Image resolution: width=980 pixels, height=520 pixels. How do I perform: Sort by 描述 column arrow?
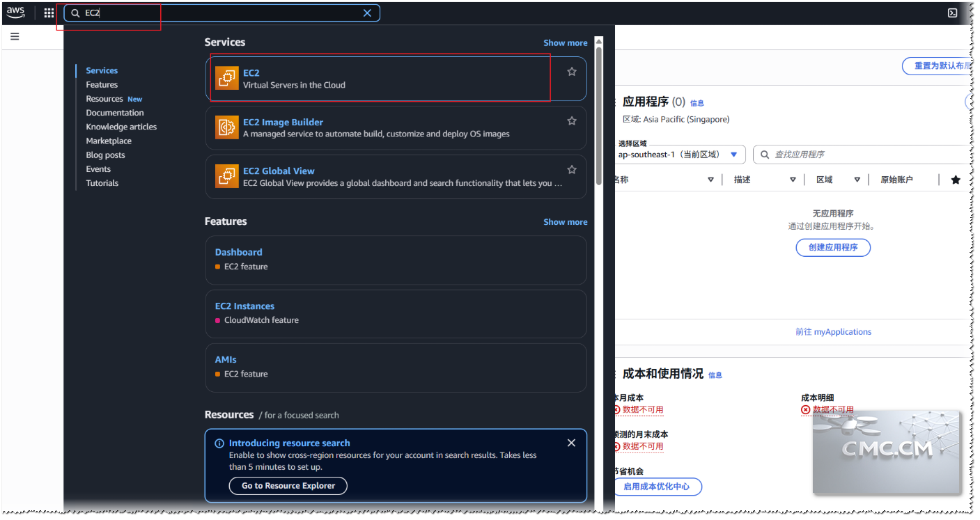pyautogui.click(x=793, y=180)
